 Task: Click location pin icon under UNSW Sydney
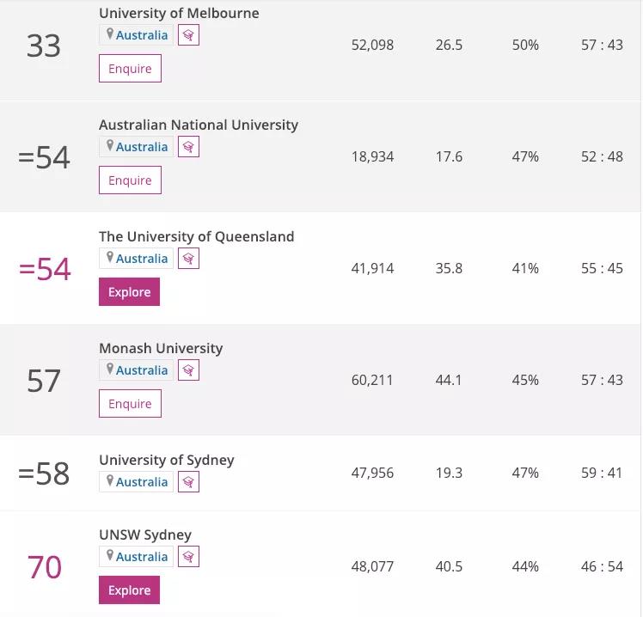tap(109, 555)
